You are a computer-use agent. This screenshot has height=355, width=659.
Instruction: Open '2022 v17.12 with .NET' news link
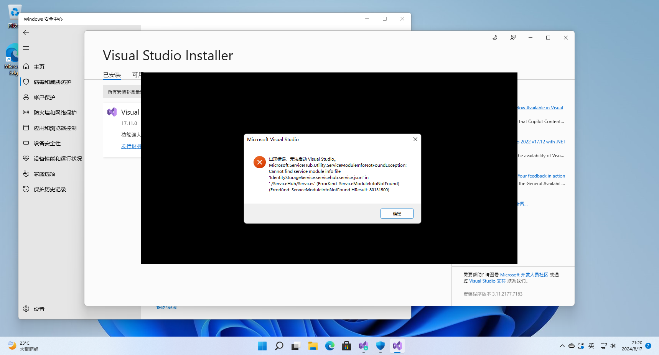pos(541,142)
